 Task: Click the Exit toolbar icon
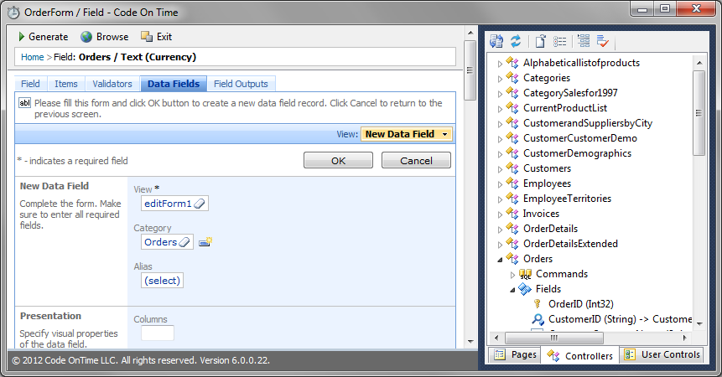[x=147, y=37]
